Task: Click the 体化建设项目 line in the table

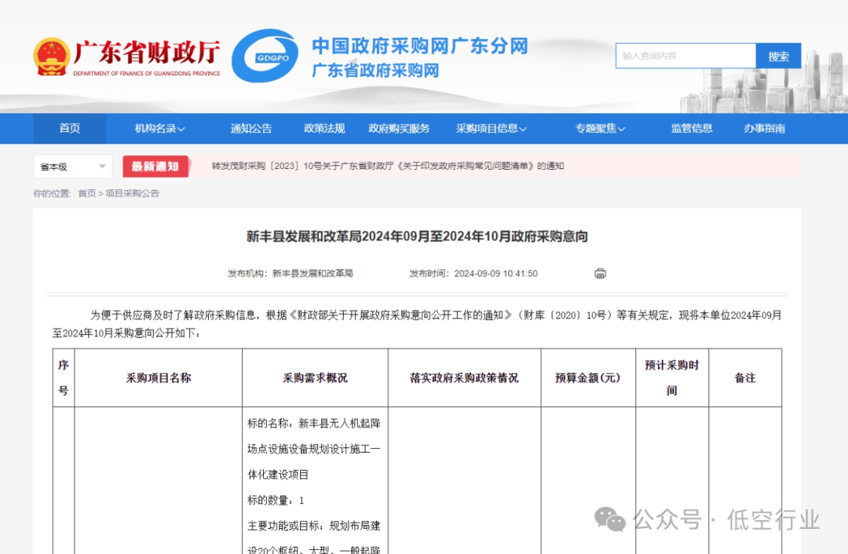Action: coord(278,475)
